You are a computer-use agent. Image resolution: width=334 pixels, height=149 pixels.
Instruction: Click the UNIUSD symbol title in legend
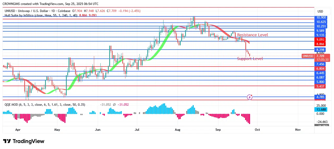click(x=38, y=11)
